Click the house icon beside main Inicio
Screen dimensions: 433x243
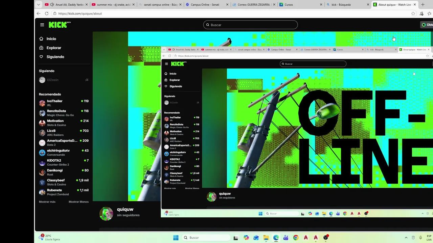(41, 39)
